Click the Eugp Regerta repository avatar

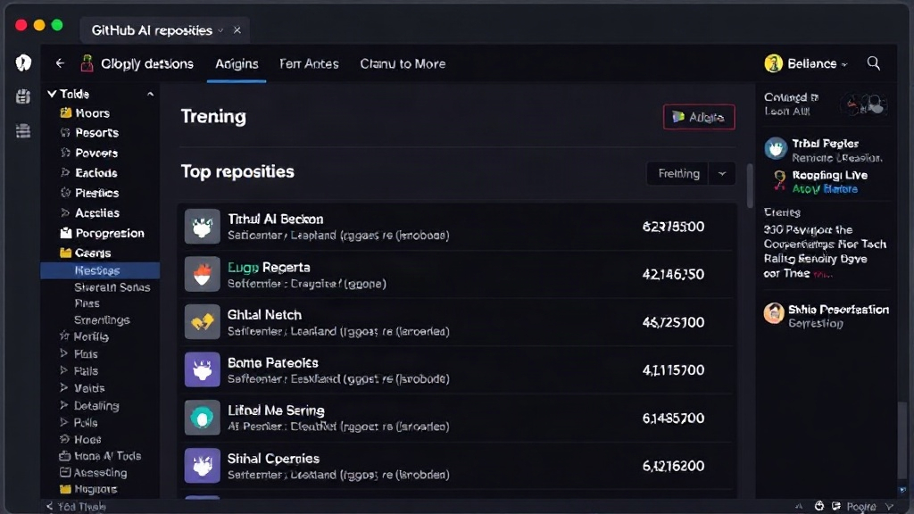(203, 274)
